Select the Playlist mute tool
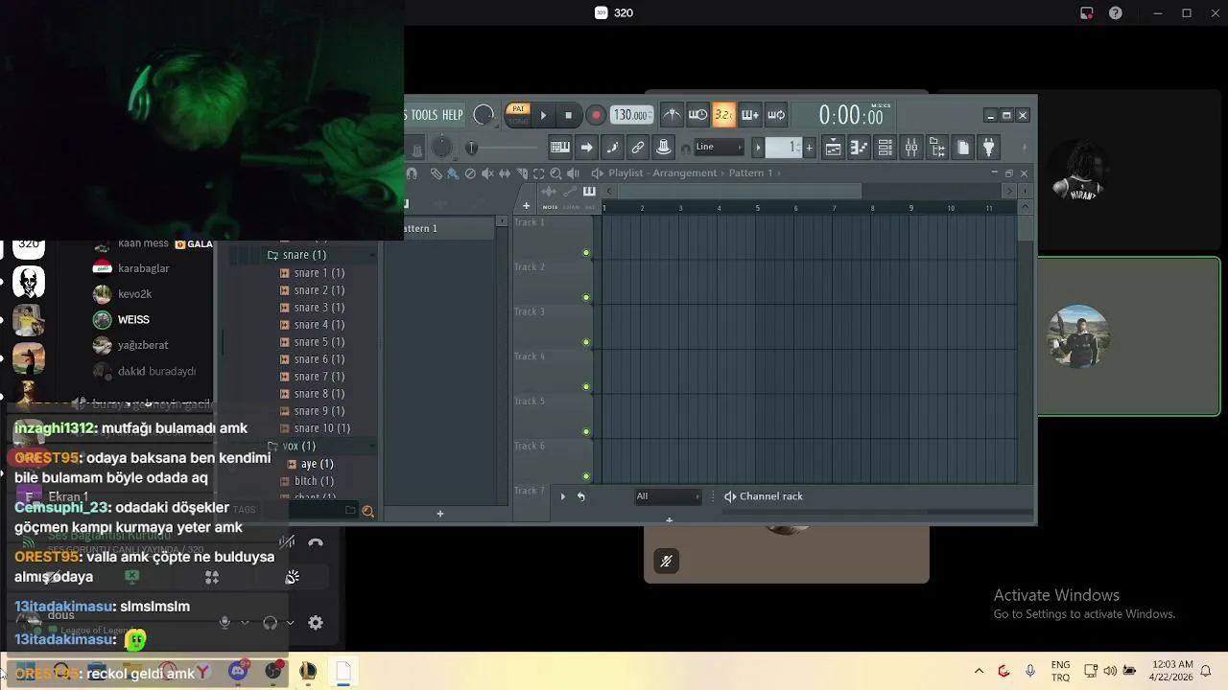 tap(487, 173)
